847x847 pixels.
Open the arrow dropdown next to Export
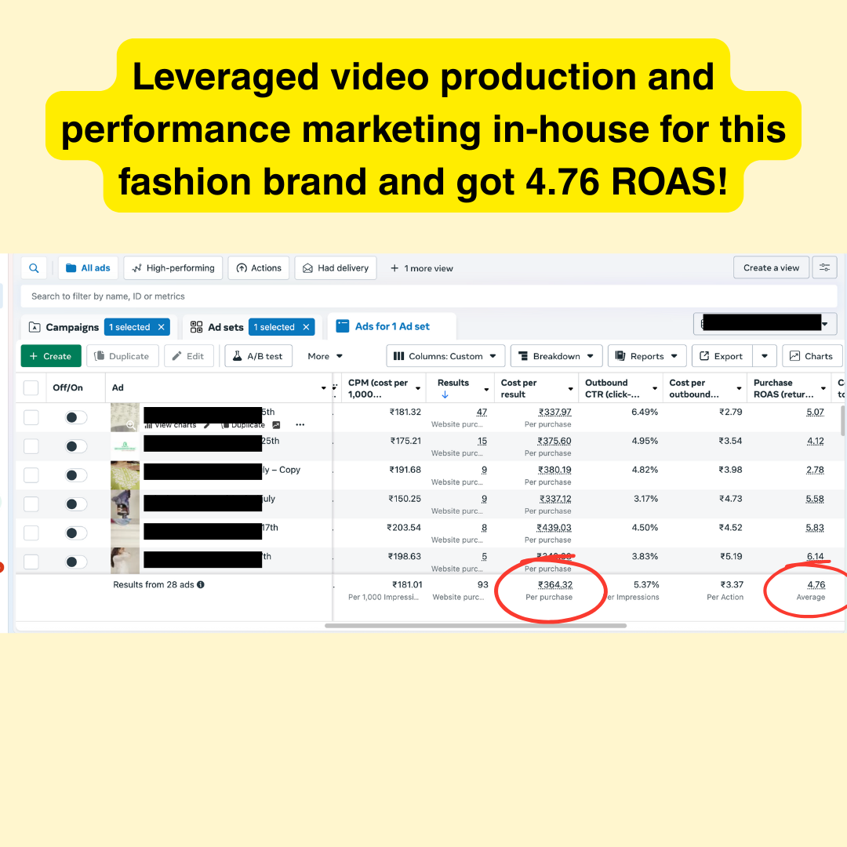tap(765, 356)
